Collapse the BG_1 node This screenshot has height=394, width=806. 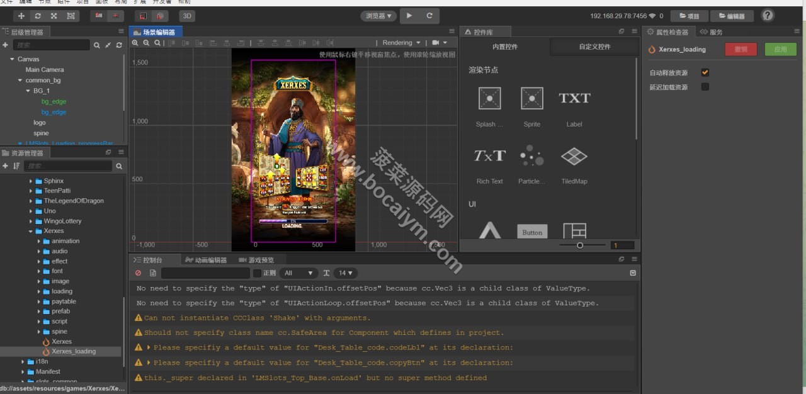28,91
